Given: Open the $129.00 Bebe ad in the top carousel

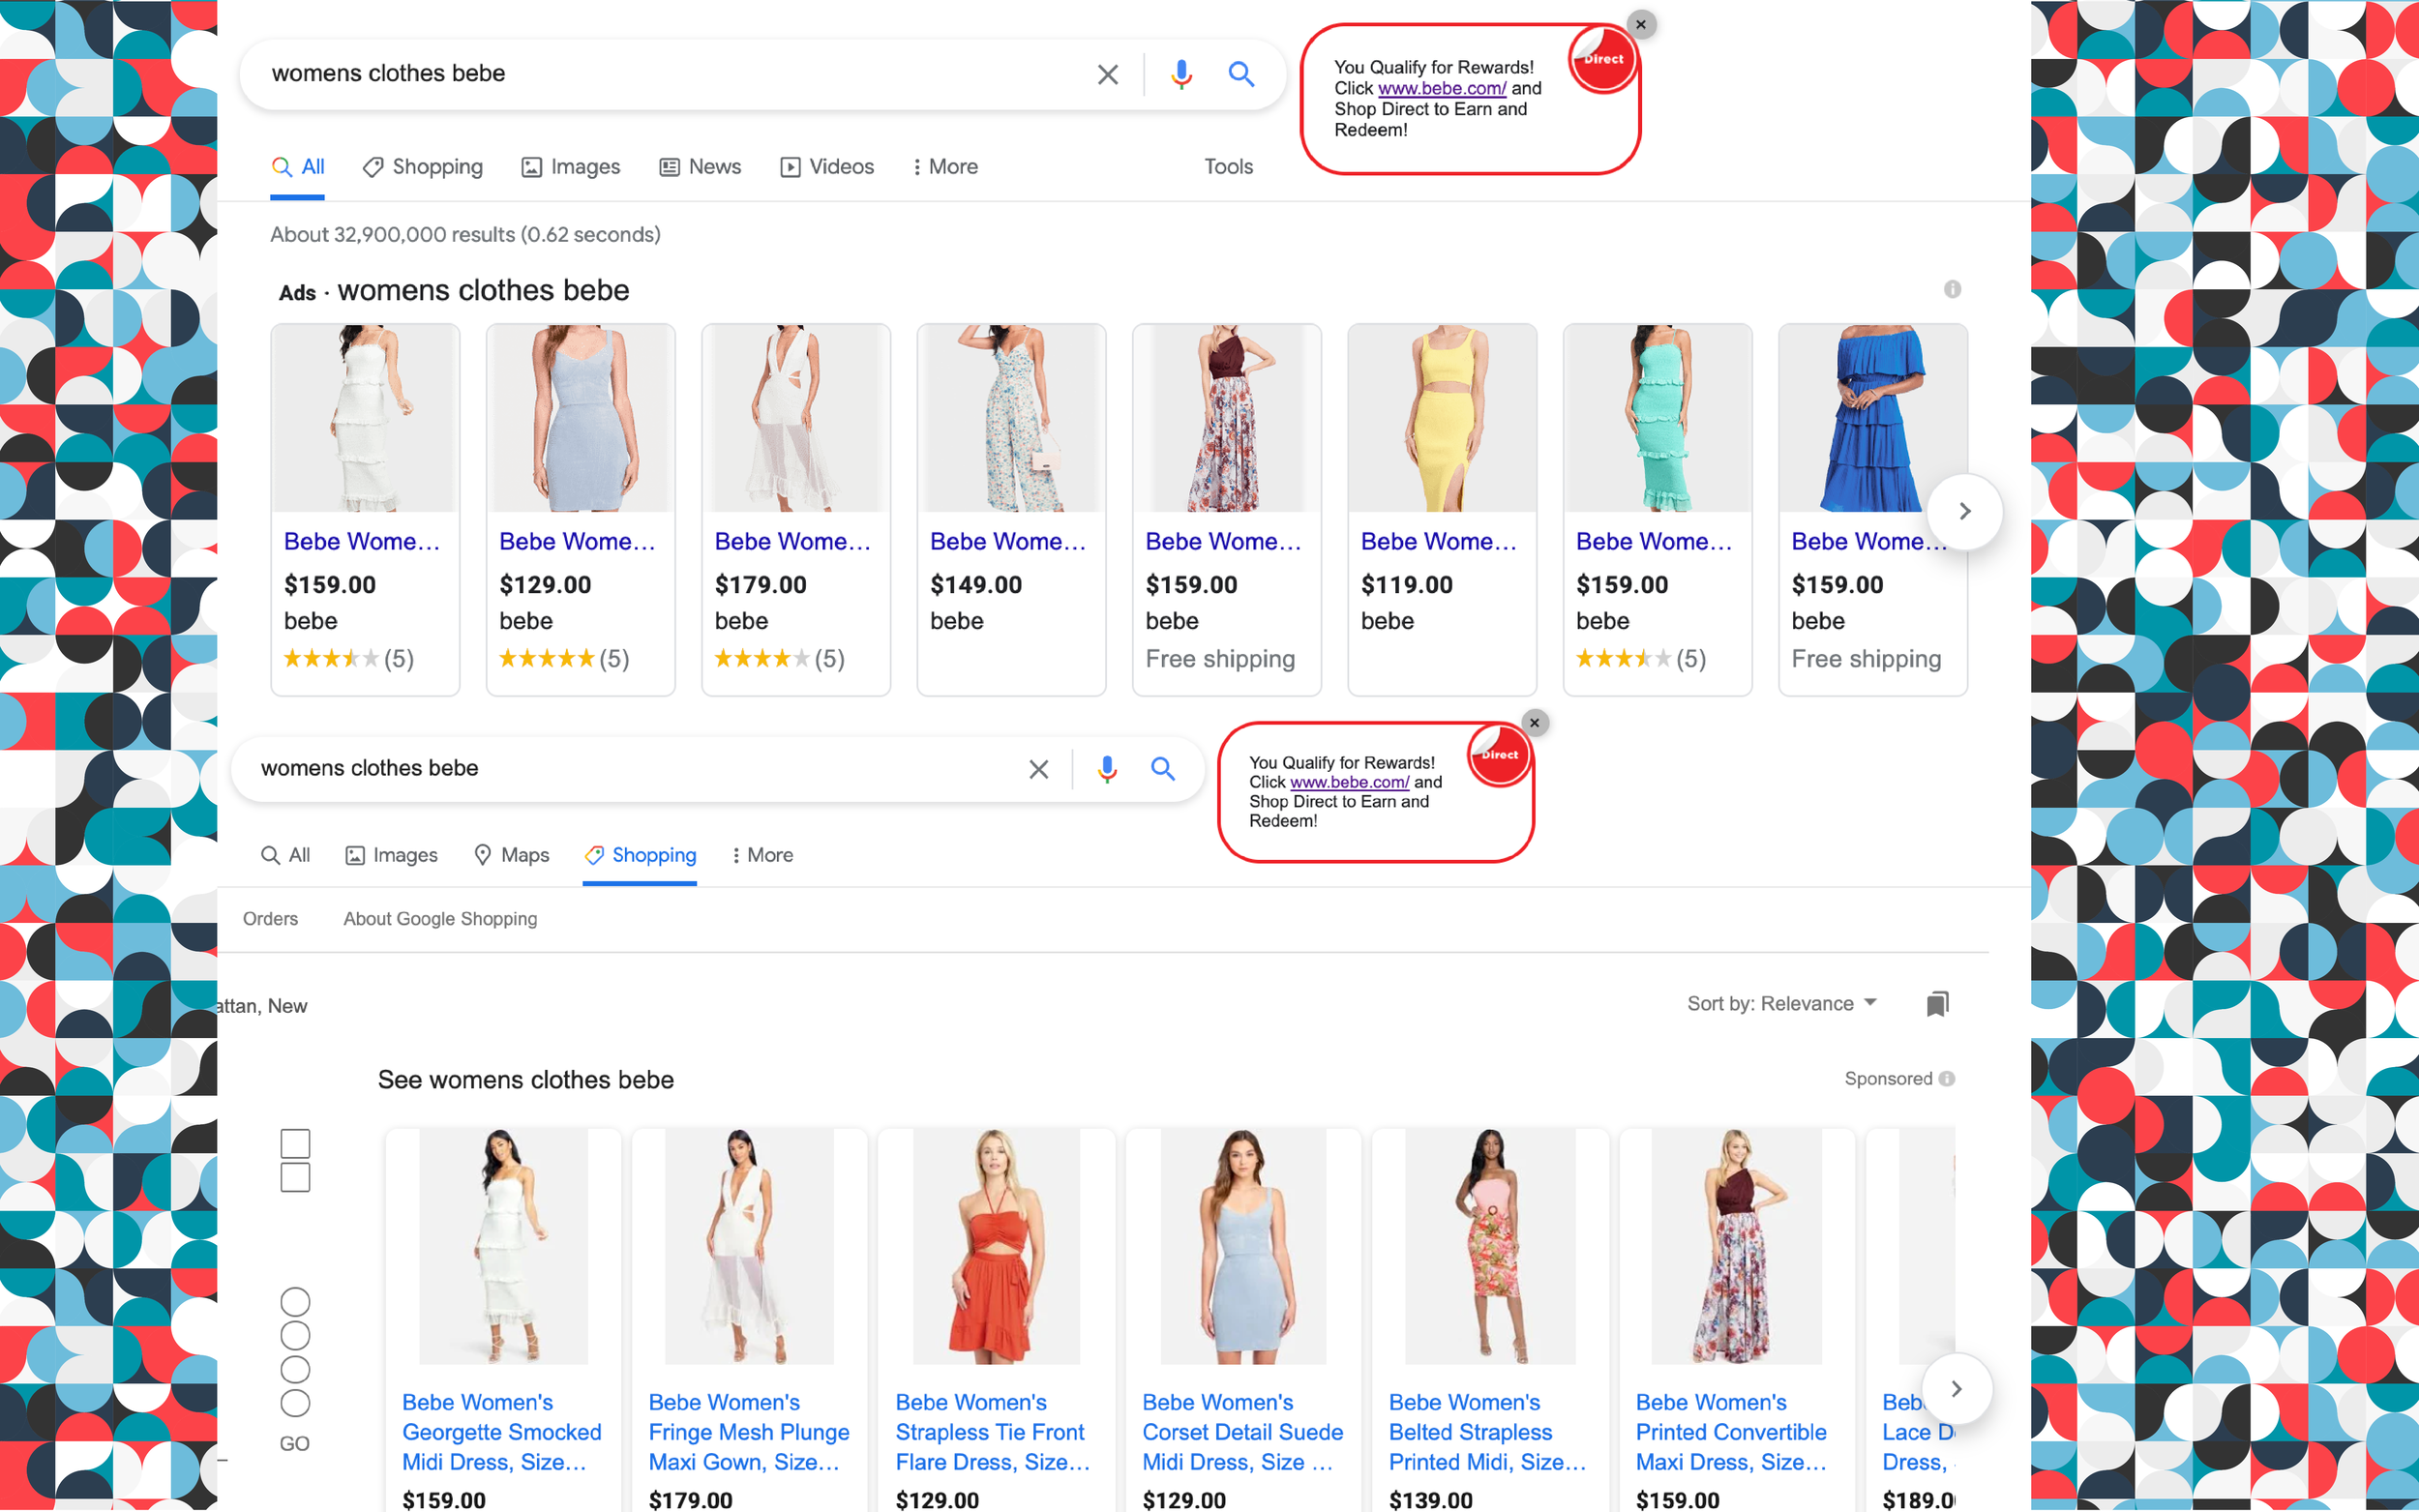Looking at the screenshot, I should [580, 509].
